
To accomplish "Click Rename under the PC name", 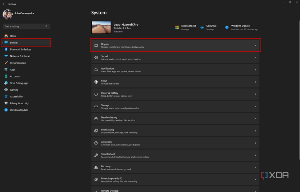I will point(118,32).
